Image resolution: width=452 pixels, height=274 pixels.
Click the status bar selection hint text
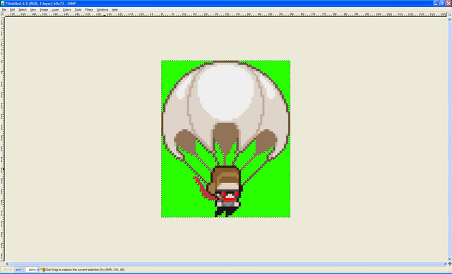click(x=85, y=270)
